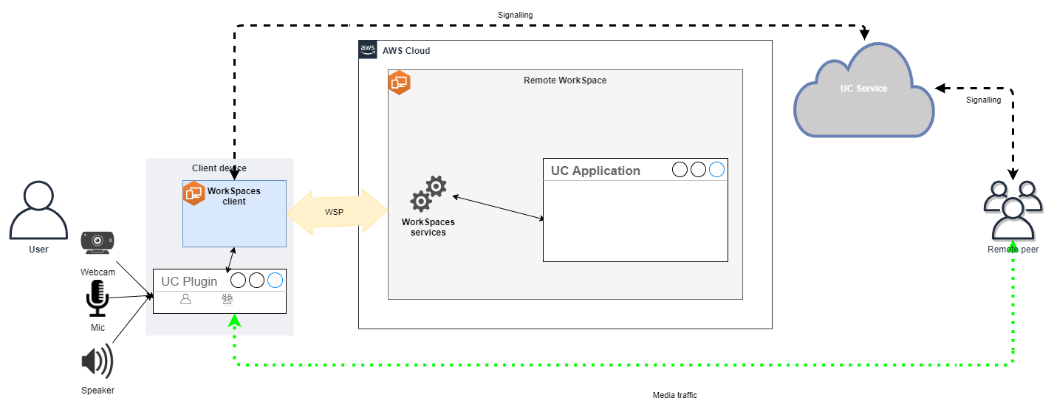Select the WorkSpaces services gears icon

[x=428, y=195]
